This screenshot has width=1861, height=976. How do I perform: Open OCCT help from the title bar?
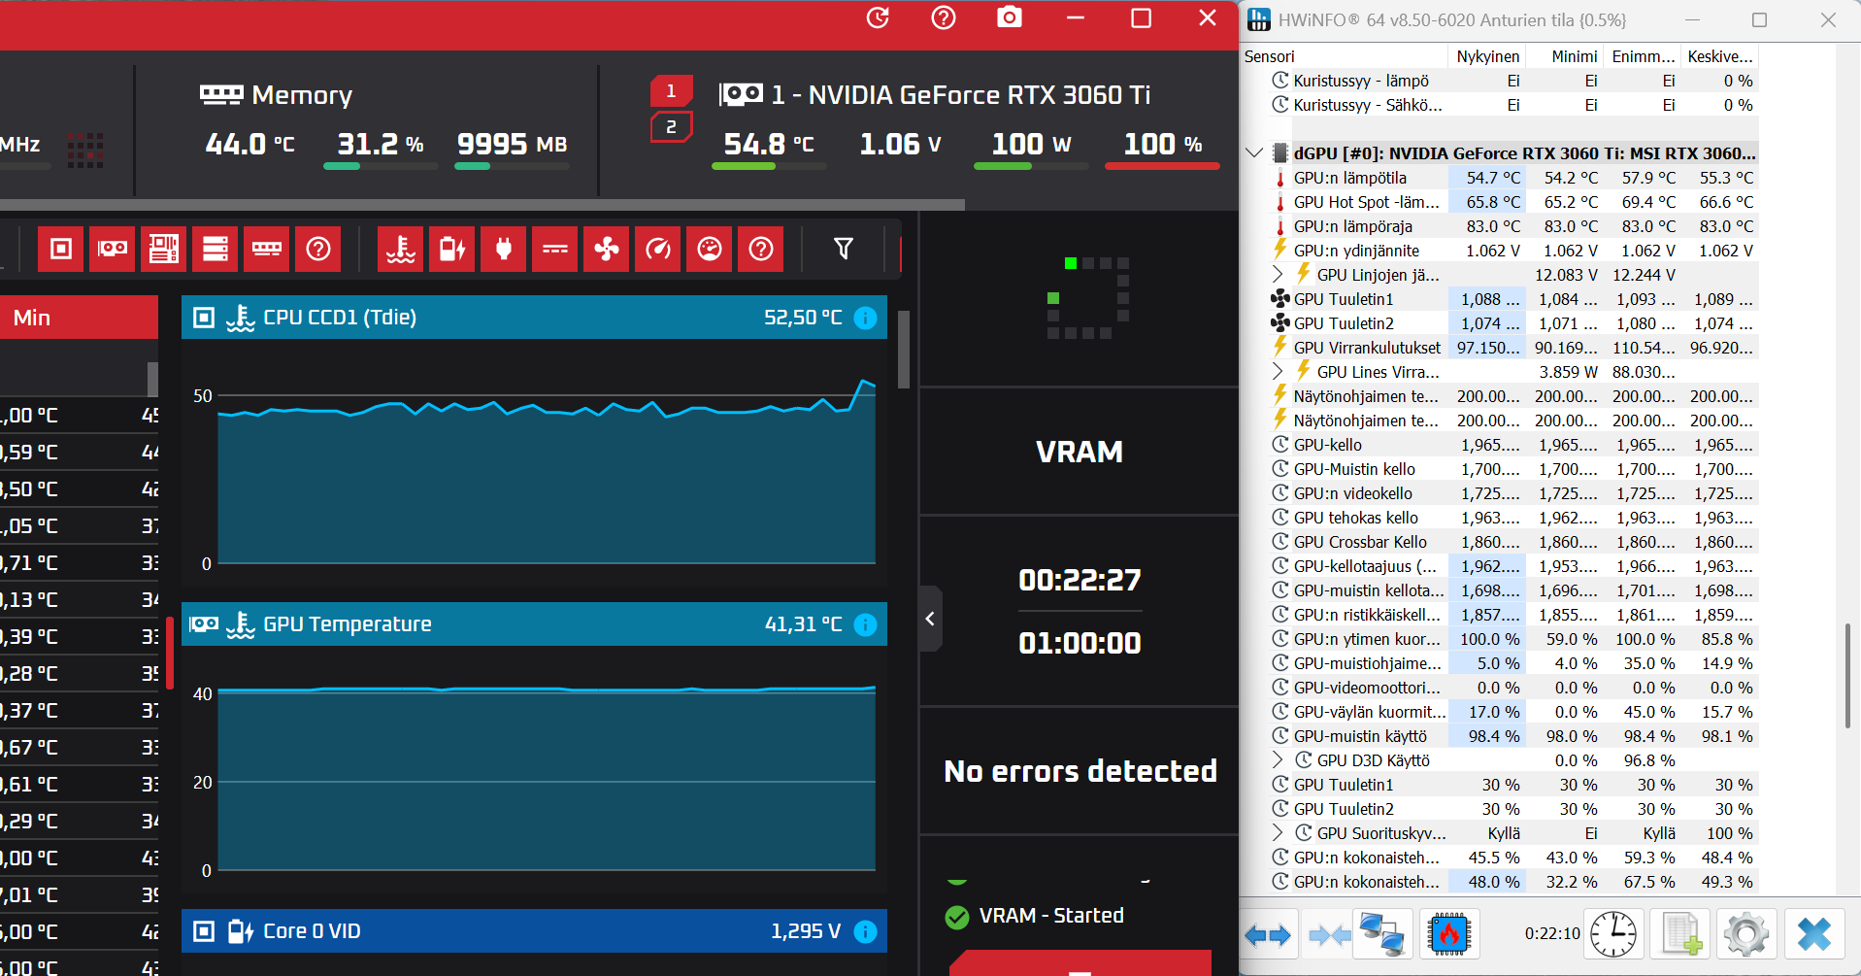[x=944, y=17]
